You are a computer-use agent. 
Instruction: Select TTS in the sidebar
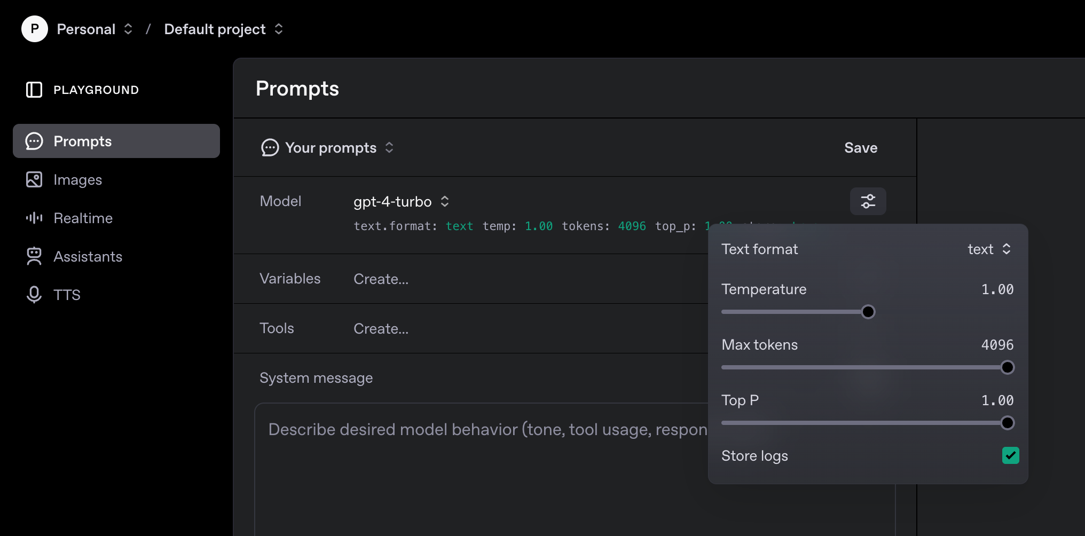pyautogui.click(x=116, y=295)
